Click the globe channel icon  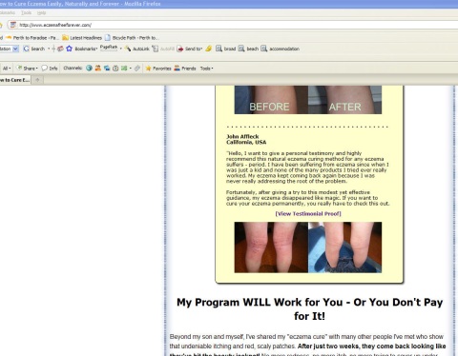coord(89,68)
